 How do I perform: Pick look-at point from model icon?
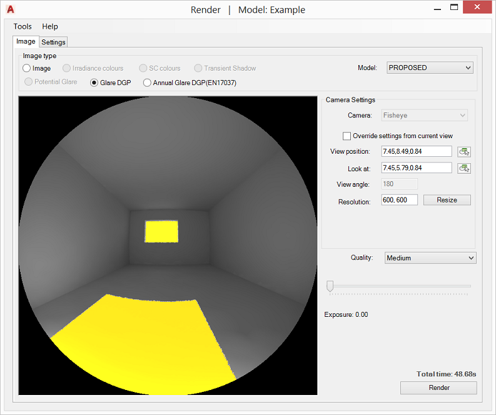[x=463, y=168]
